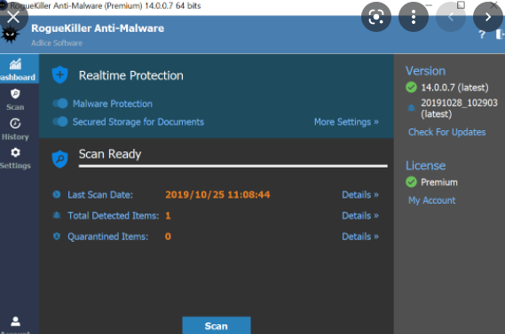
Task: Click the 14.0.0.7 (latest) version text
Action: point(454,88)
